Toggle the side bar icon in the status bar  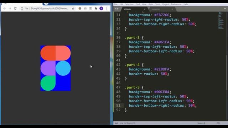click(x=116, y=123)
